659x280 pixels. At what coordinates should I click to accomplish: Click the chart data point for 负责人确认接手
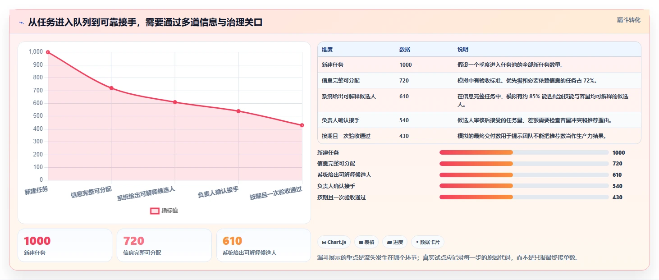tap(238, 111)
